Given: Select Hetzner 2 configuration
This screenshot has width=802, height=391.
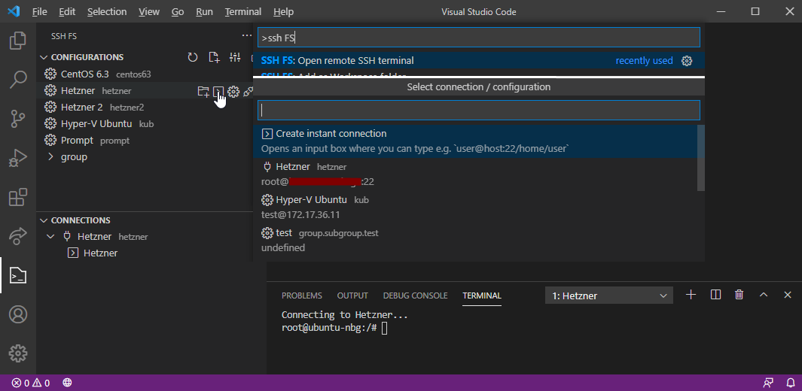Looking at the screenshot, I should click(x=145, y=108).
